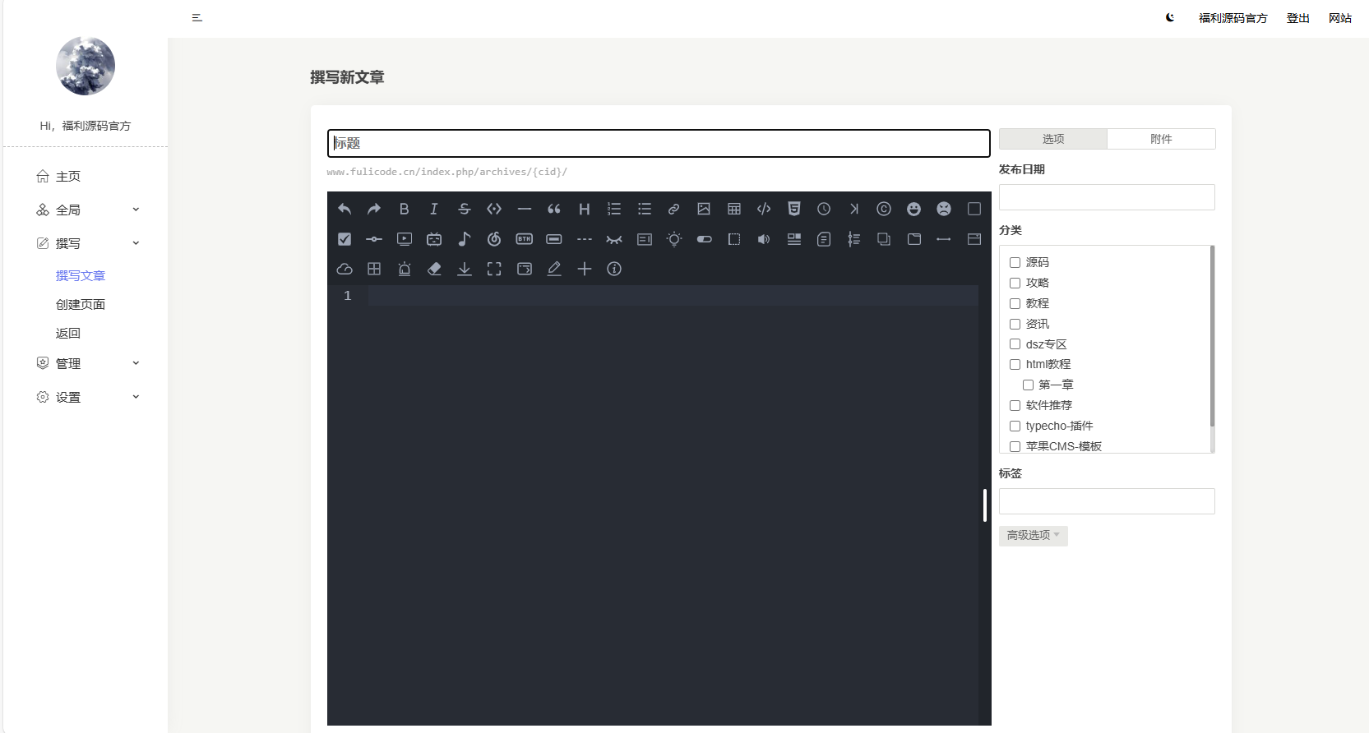Click the bold formatting icon
1369x733 pixels.
[x=404, y=209]
